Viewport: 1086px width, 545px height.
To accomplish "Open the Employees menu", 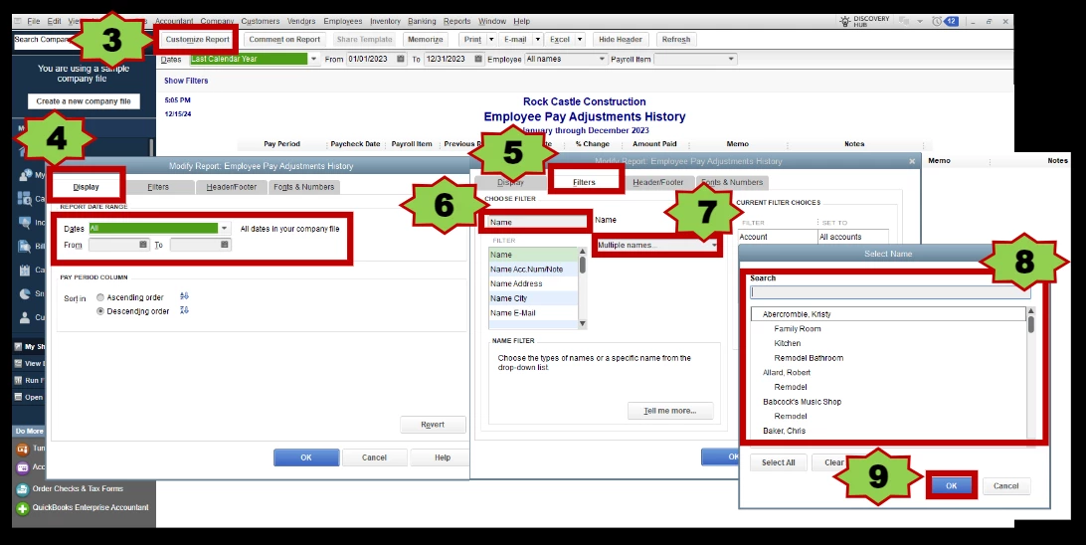I will 342,22.
